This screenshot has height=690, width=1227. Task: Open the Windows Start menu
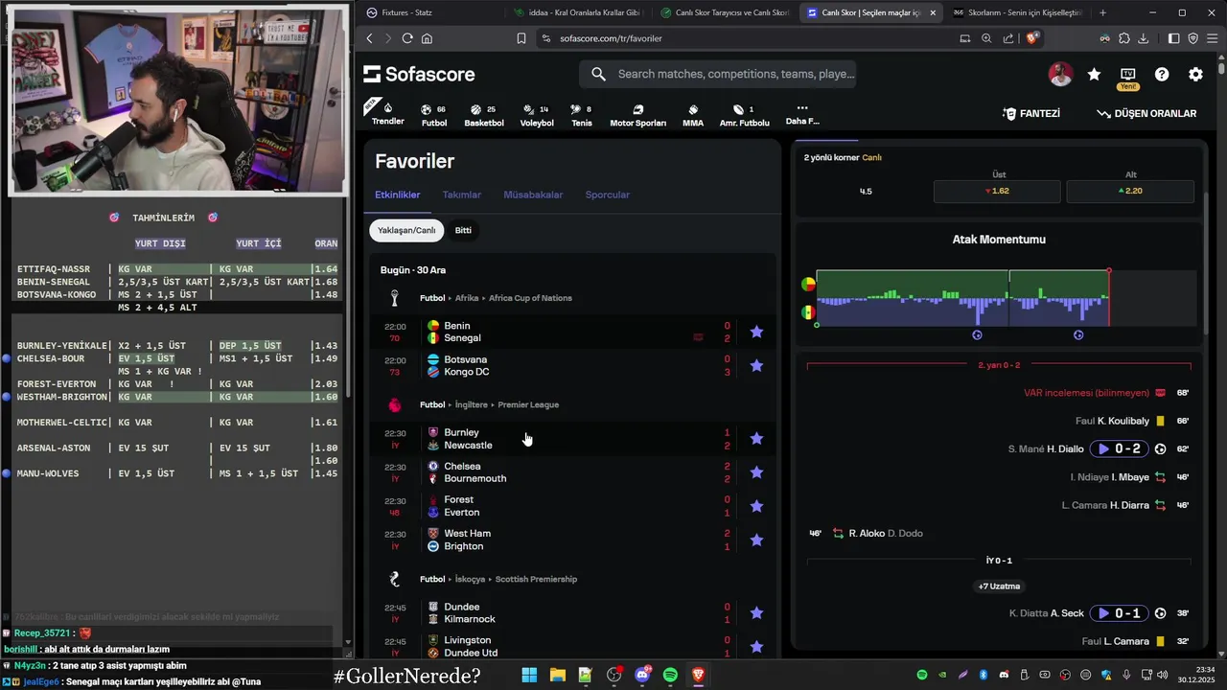[x=529, y=676]
